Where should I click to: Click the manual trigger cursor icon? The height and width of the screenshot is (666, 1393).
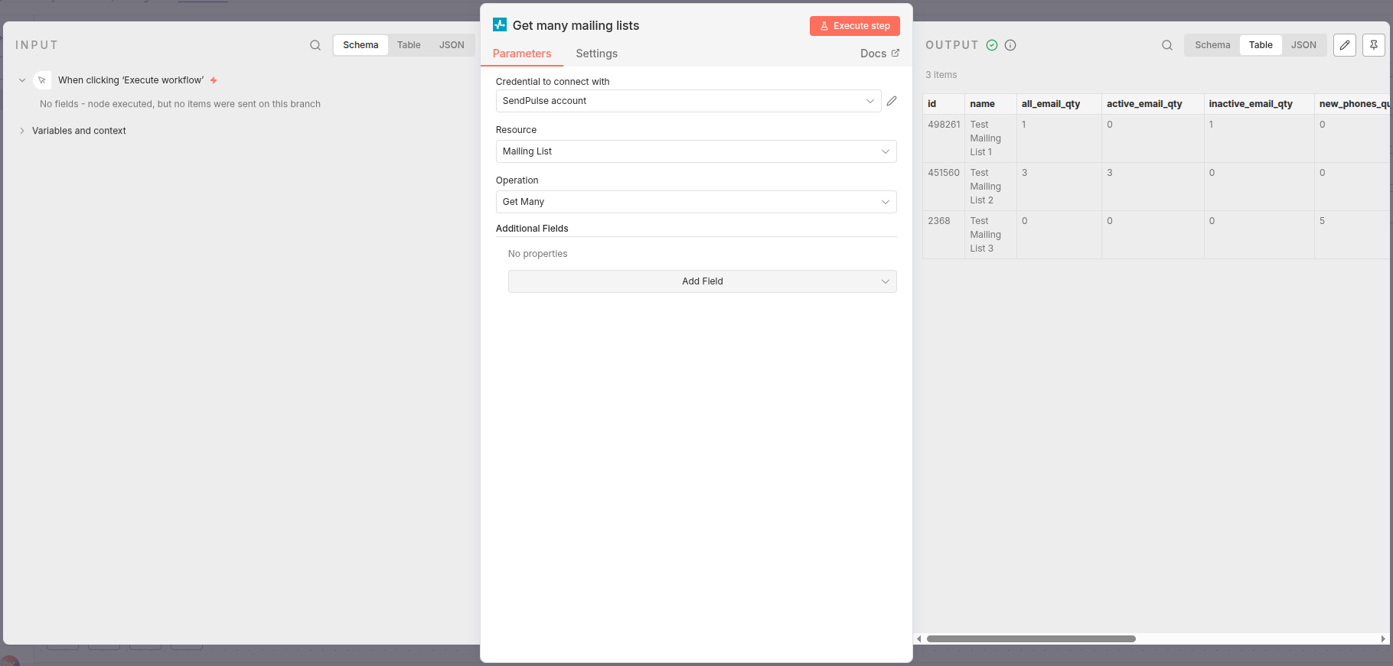click(42, 80)
